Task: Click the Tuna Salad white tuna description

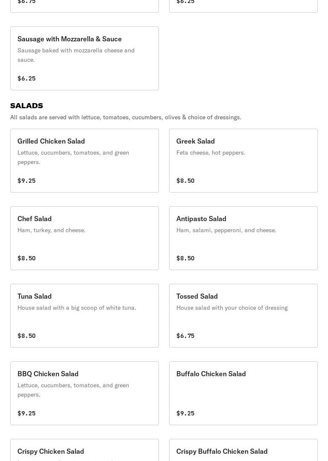Action: [77, 308]
